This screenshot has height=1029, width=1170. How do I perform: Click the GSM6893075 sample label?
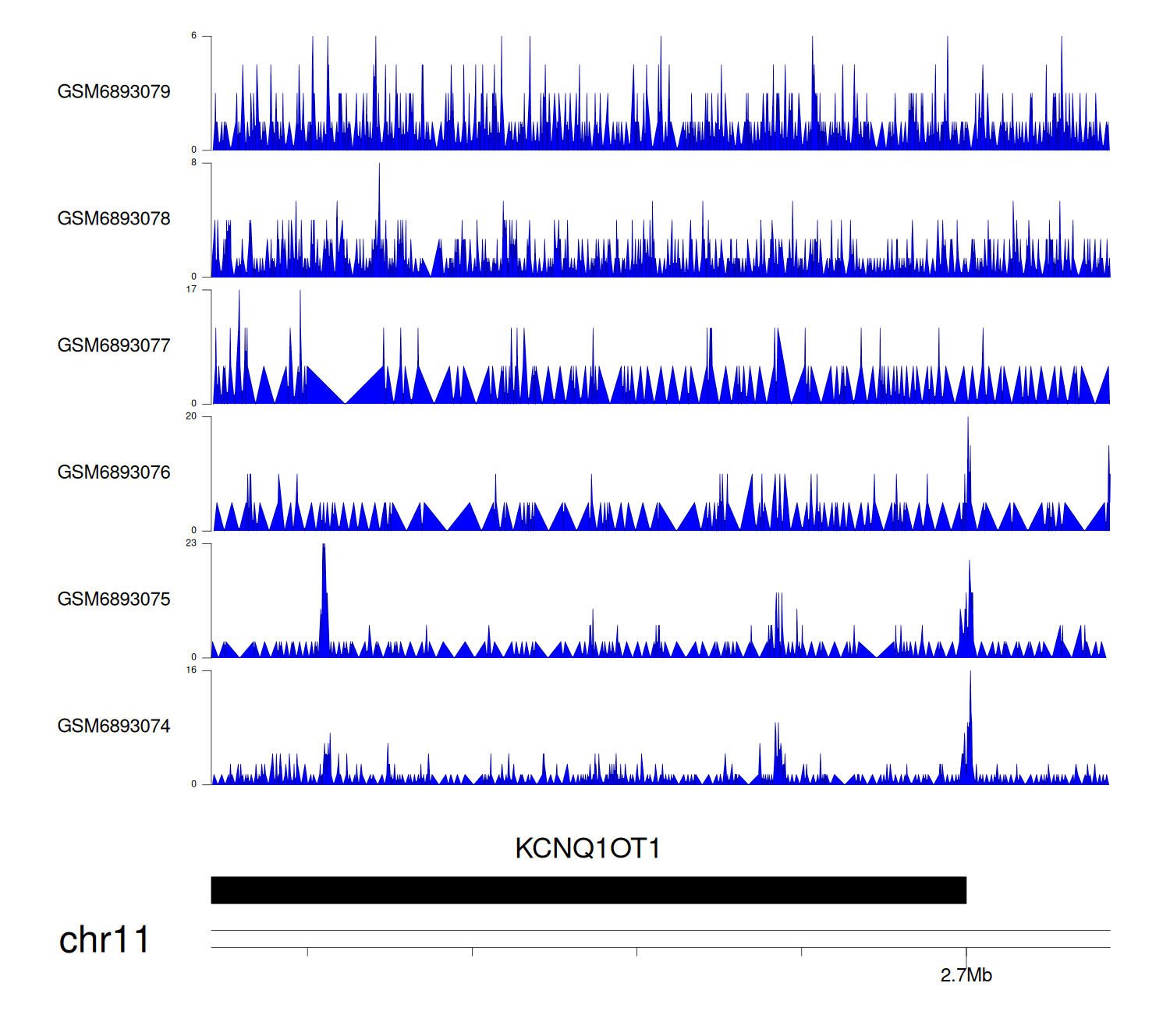click(114, 599)
